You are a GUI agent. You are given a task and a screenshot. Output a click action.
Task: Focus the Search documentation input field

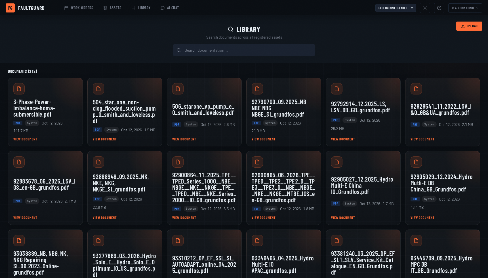(244, 50)
